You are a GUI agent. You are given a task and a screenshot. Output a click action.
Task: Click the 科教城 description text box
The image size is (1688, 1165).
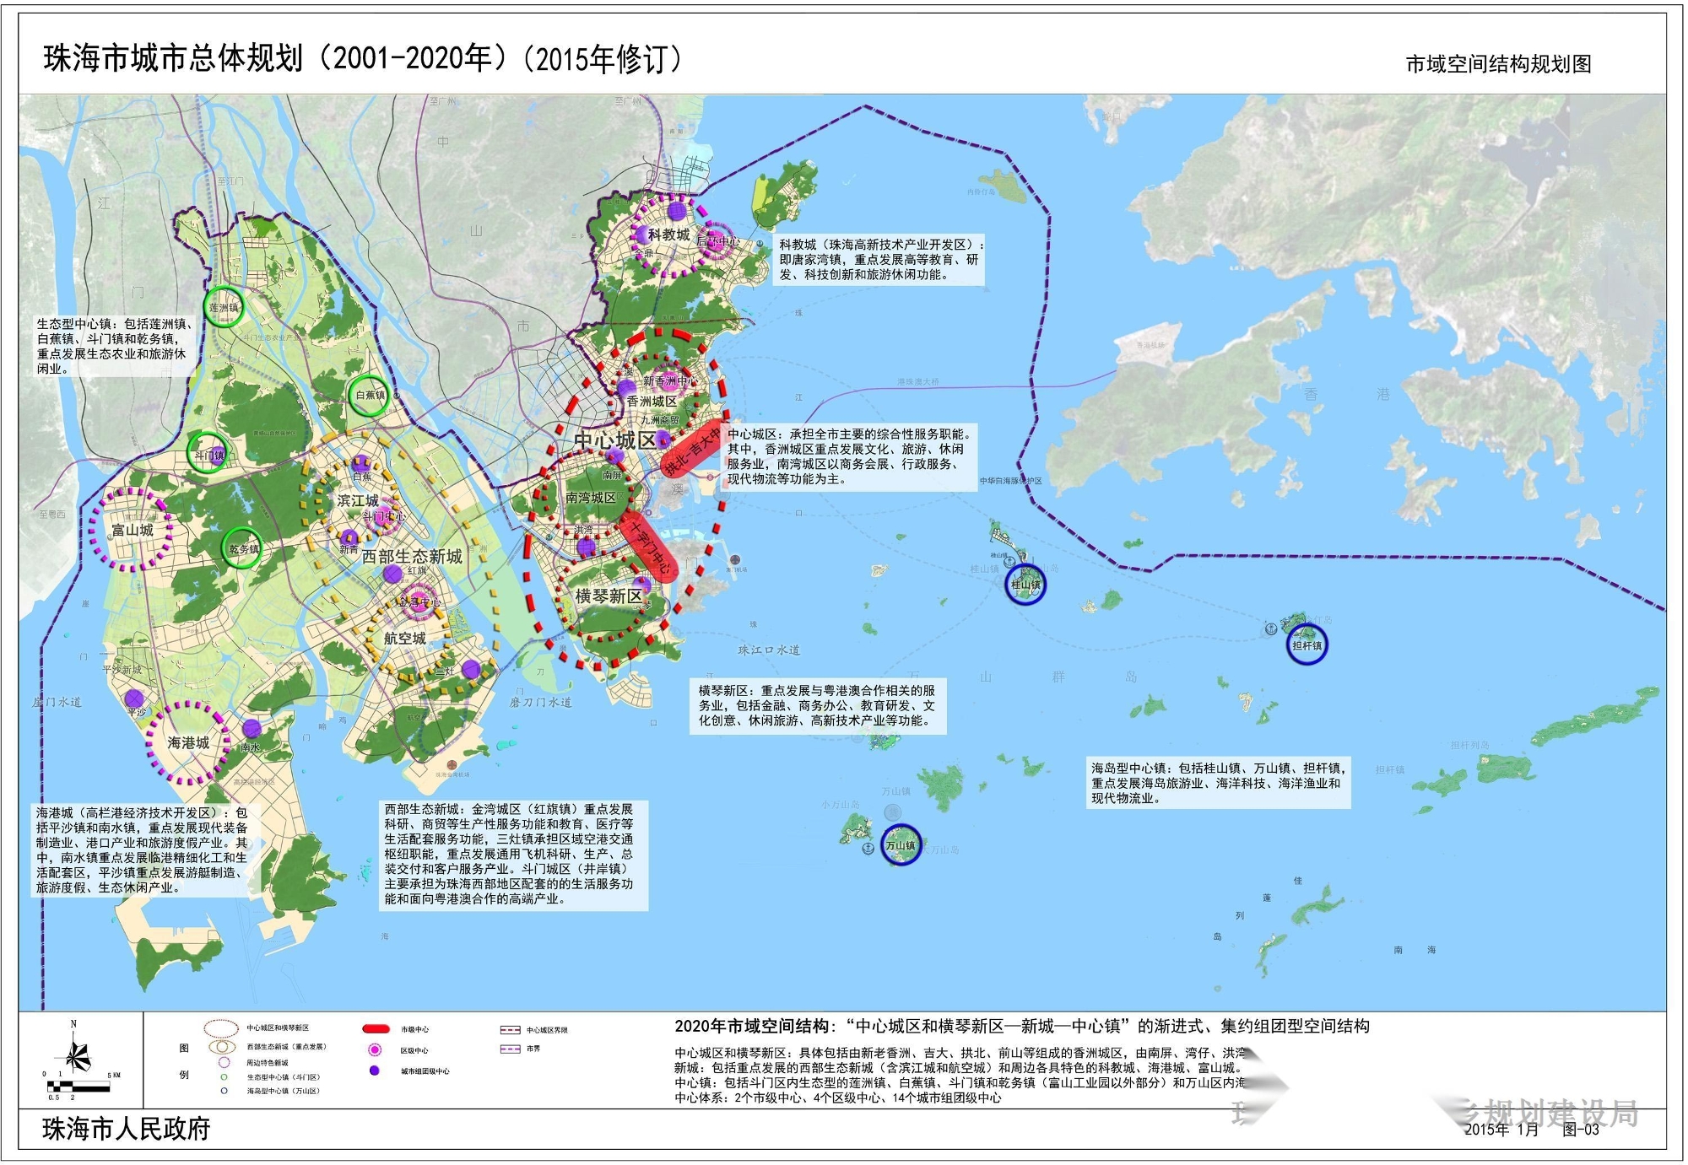click(x=878, y=259)
